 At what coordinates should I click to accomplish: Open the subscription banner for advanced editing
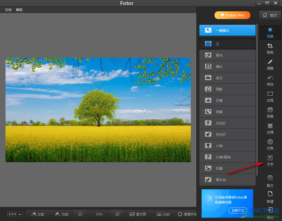click(227, 203)
